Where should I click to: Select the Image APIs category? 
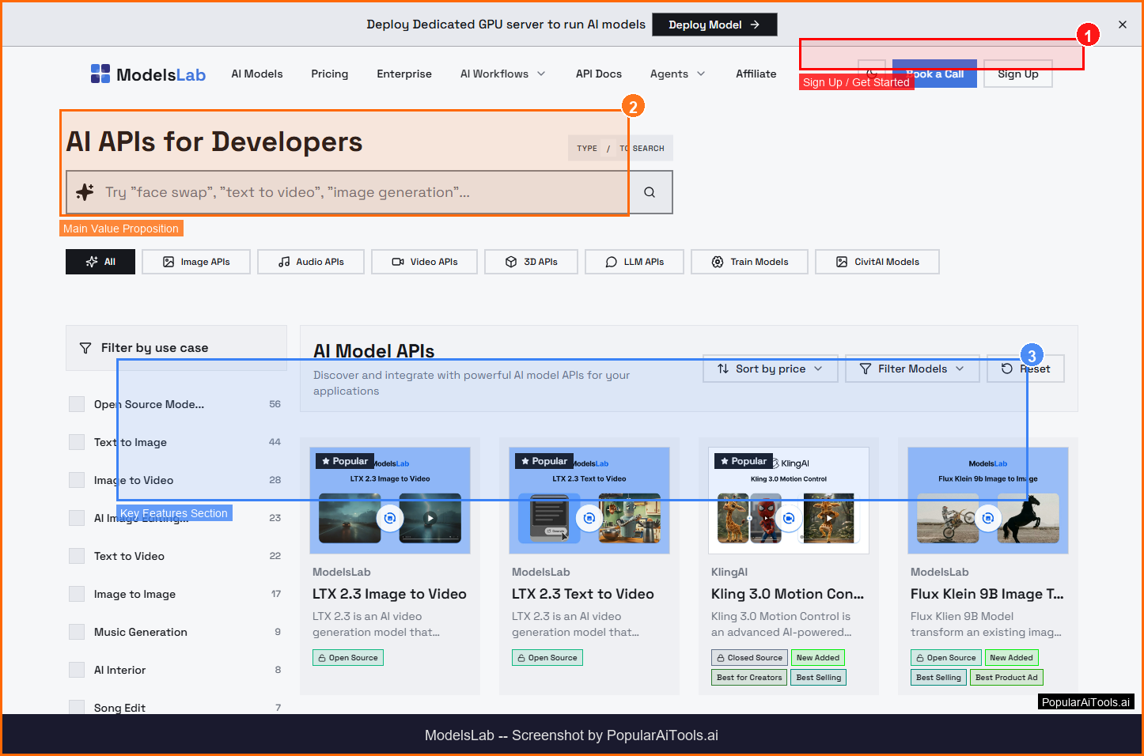[x=196, y=262]
